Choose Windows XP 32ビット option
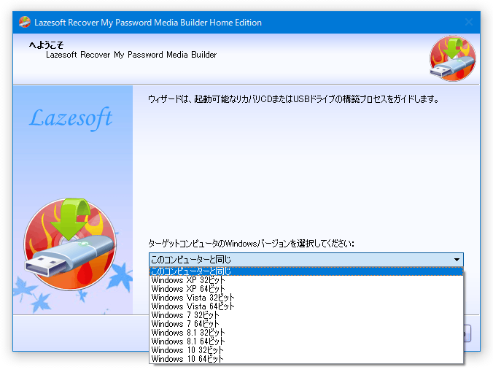 click(306, 280)
